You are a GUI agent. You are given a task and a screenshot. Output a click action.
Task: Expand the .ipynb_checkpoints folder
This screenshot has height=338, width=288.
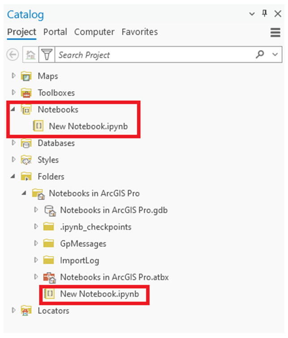point(36,226)
